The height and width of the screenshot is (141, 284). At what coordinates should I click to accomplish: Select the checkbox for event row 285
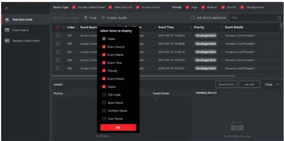pyautogui.click(x=58, y=52)
